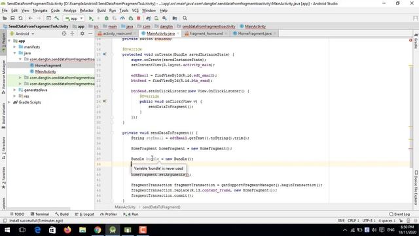Click the Windows Start button

(7, 230)
